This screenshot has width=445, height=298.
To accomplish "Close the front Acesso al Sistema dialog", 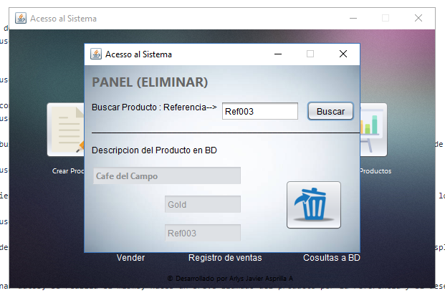I will pos(343,54).
